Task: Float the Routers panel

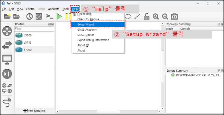Action: [x=49, y=24]
